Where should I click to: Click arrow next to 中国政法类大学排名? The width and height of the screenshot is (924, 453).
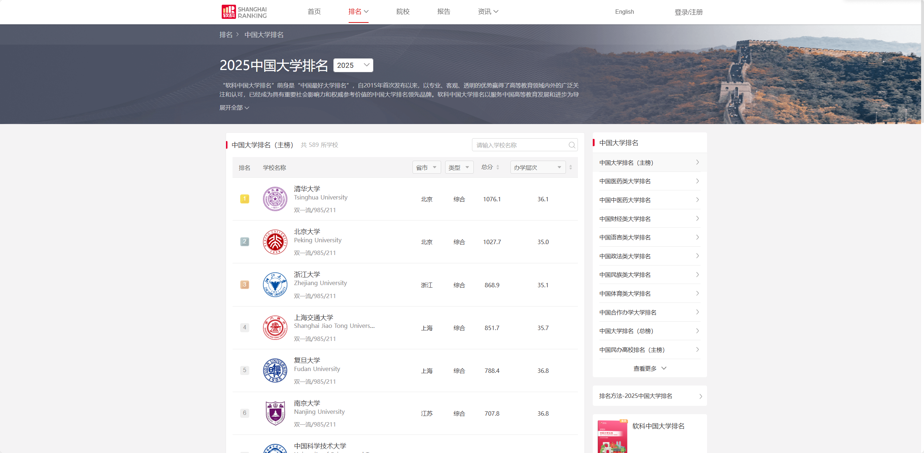tap(697, 256)
